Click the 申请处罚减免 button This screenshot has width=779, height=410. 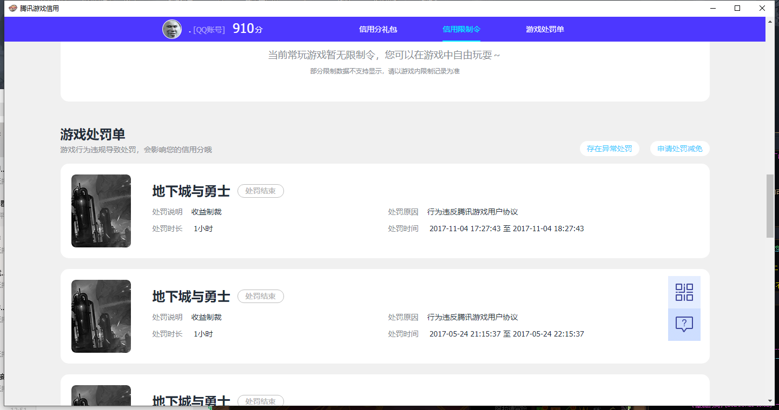tap(680, 149)
